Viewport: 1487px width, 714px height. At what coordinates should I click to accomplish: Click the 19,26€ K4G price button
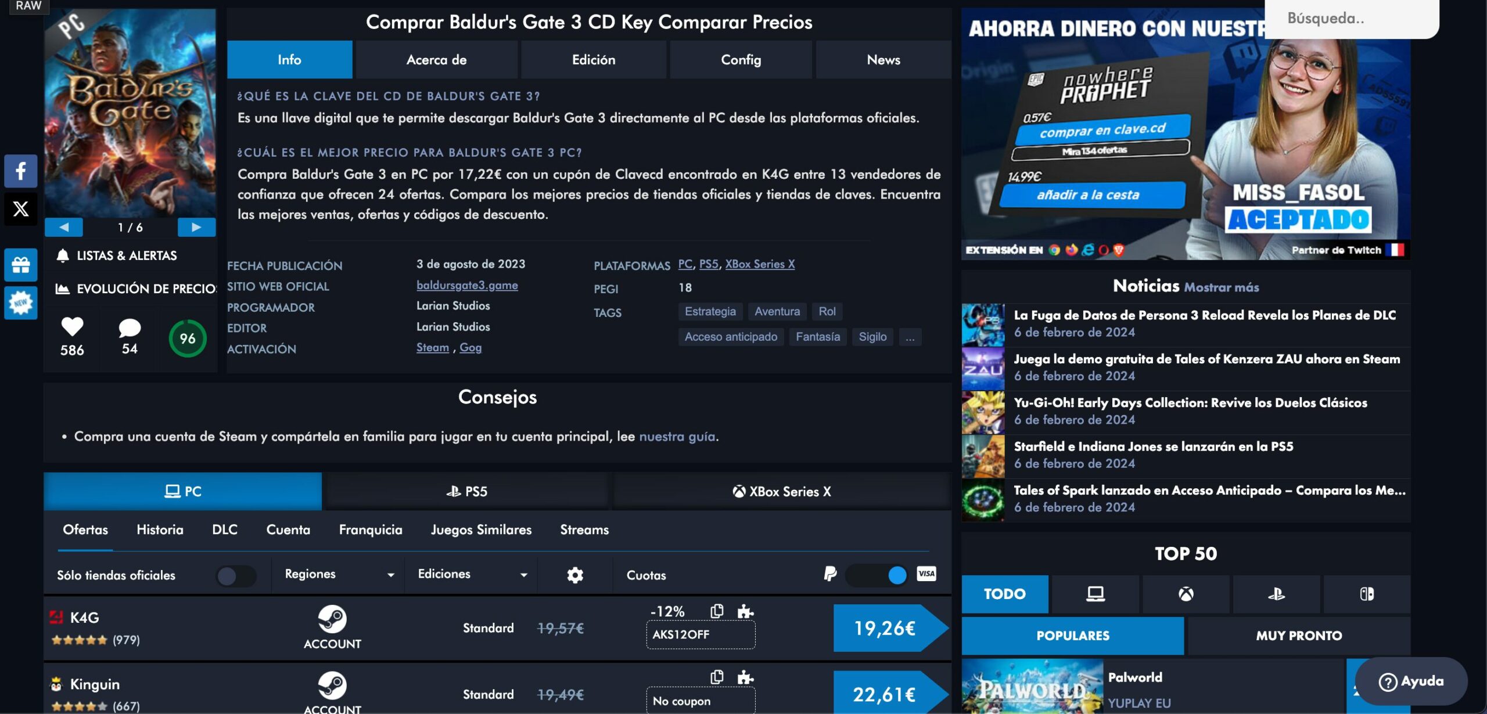[x=885, y=628]
